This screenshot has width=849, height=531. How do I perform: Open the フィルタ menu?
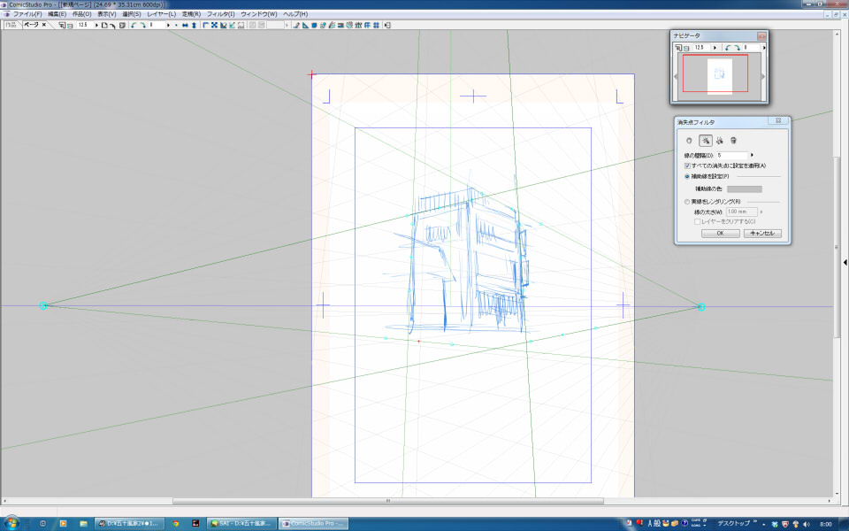[220, 14]
